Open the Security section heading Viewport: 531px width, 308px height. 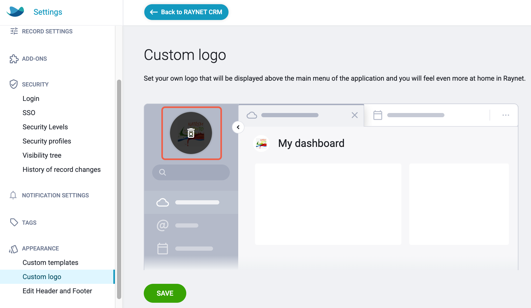point(35,84)
